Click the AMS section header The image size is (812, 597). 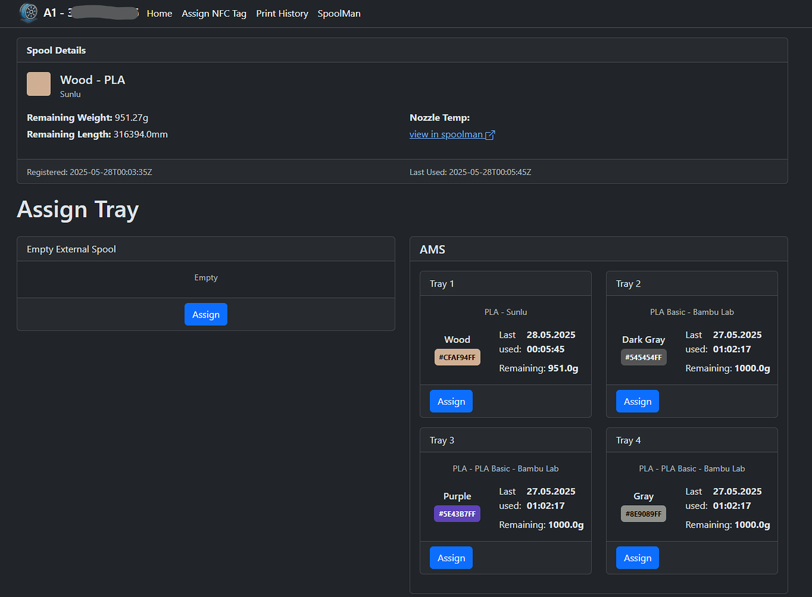432,249
